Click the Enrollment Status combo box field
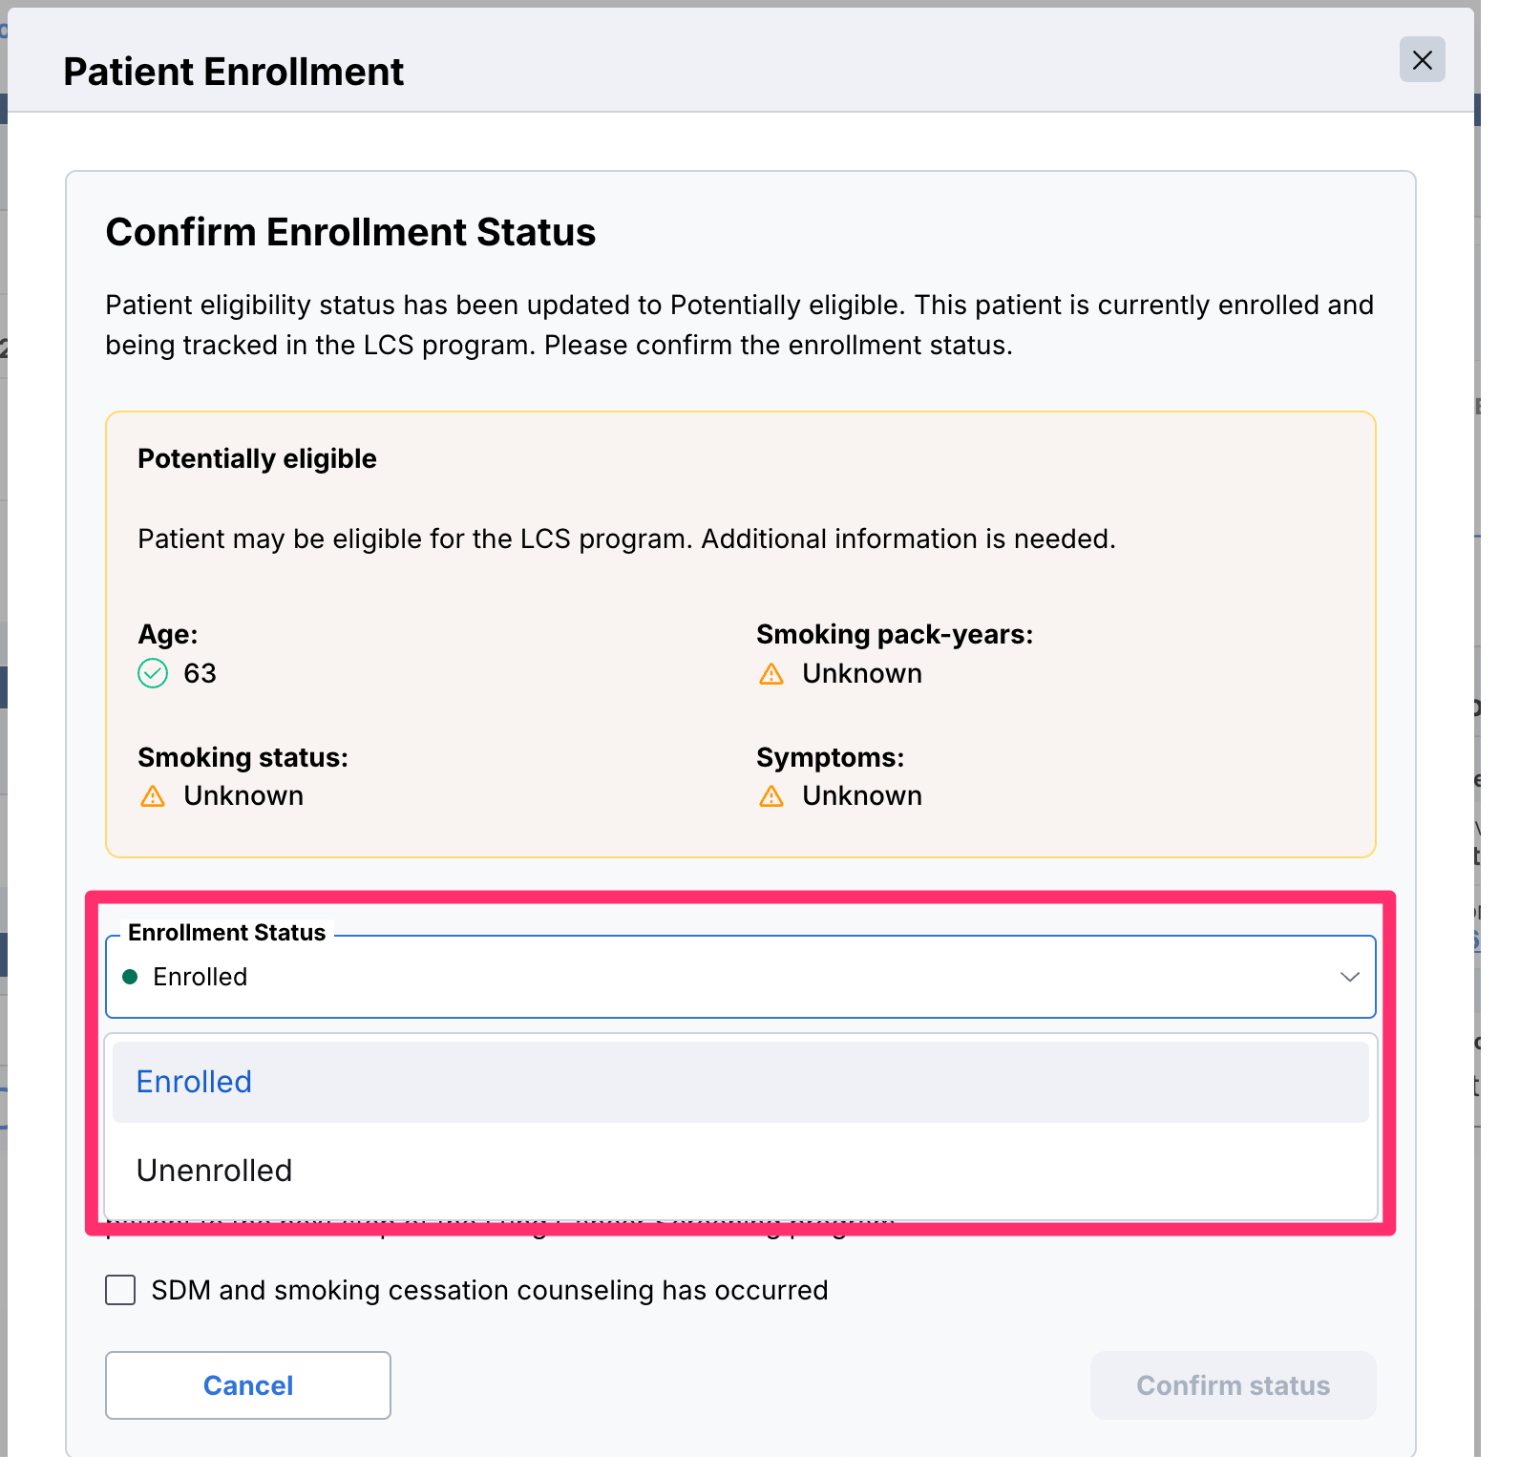This screenshot has height=1457, width=1520. pos(741,977)
